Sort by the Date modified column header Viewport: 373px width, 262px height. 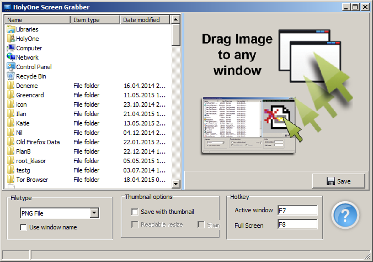click(x=145, y=20)
